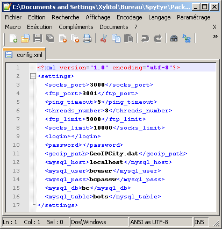Click the Ln : 1 status entry

[10, 222]
